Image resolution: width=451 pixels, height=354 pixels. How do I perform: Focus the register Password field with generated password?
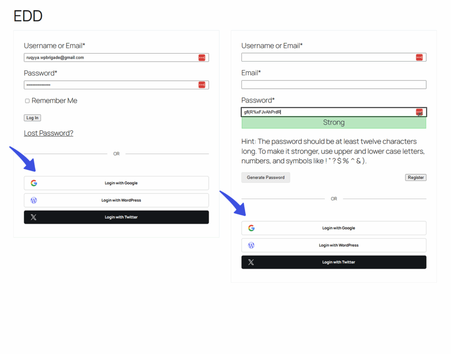[x=334, y=112]
